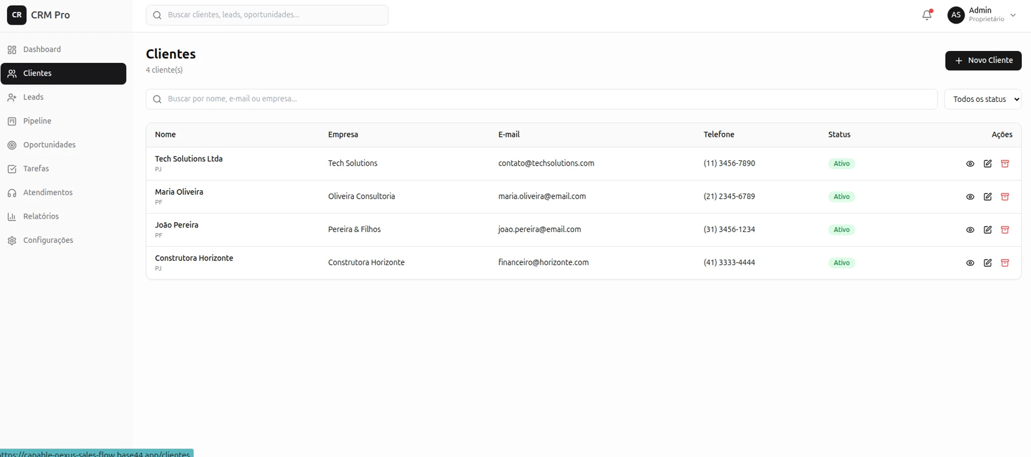
Task: Click phone number (11) 3456-7890
Action: 729,163
